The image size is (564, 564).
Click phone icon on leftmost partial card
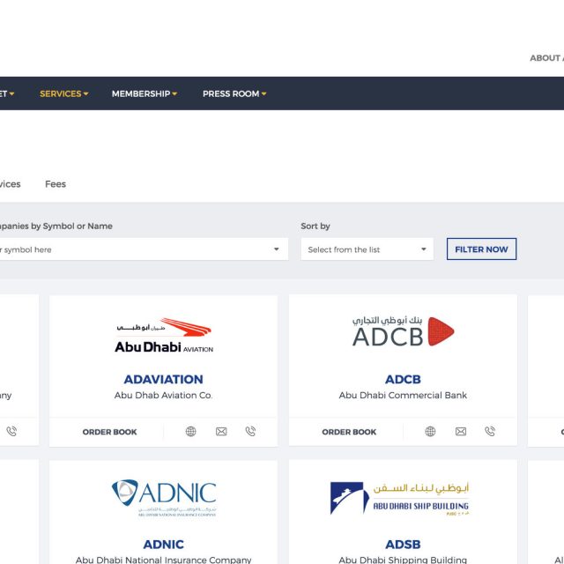[11, 432]
